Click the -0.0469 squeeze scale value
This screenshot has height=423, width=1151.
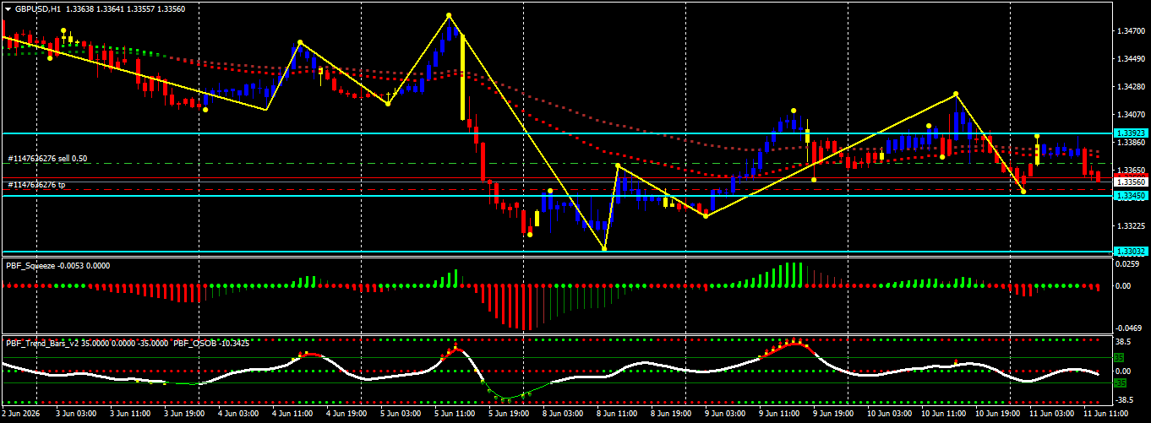(x=1127, y=328)
